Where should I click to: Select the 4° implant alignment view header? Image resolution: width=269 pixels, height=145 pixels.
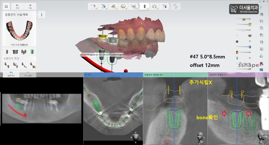click(238, 75)
